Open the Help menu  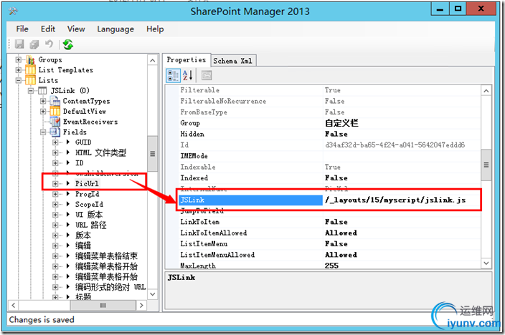pos(155,29)
